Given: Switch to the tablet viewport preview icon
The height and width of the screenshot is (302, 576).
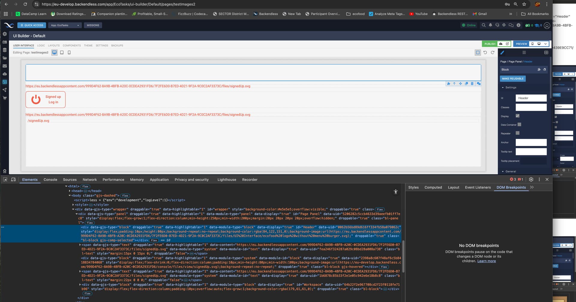Looking at the screenshot, I should [62, 52].
